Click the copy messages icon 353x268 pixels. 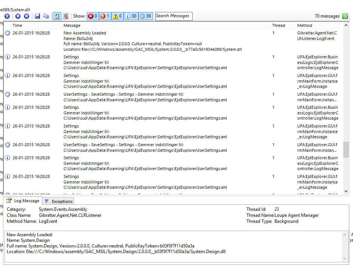pyautogui.click(x=46, y=16)
